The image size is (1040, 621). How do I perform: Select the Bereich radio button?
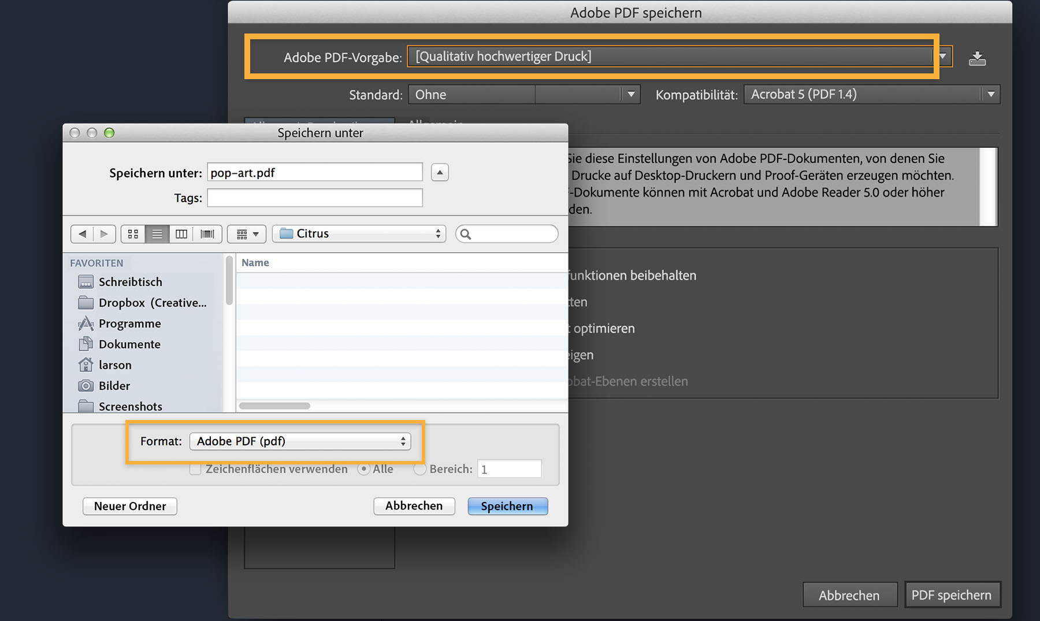pos(420,469)
